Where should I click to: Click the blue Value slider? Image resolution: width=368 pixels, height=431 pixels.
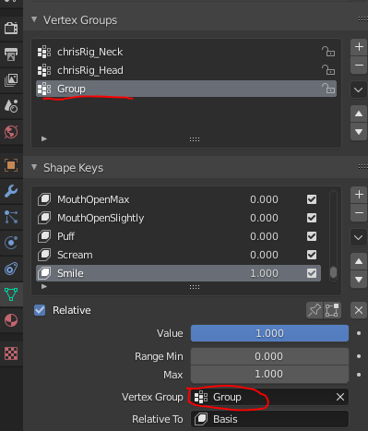pos(269,333)
